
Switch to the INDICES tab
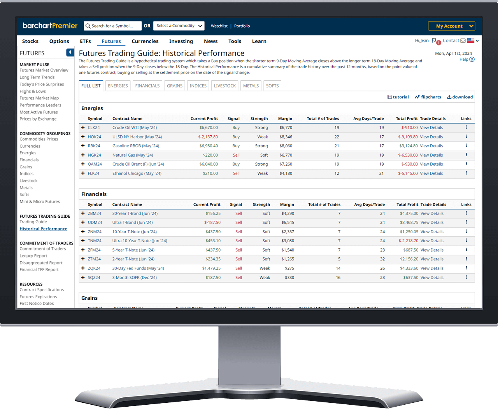tap(198, 86)
